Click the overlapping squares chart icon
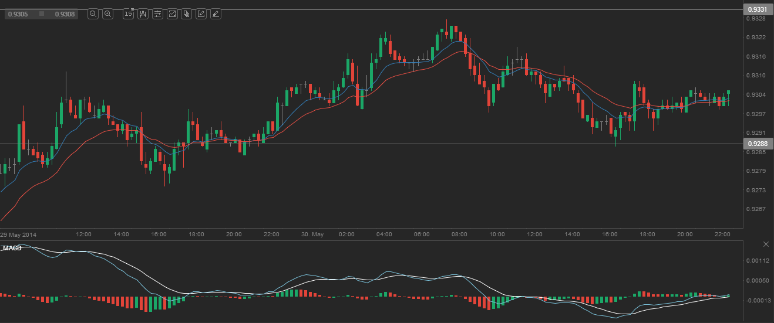The image size is (774, 323). (x=187, y=14)
